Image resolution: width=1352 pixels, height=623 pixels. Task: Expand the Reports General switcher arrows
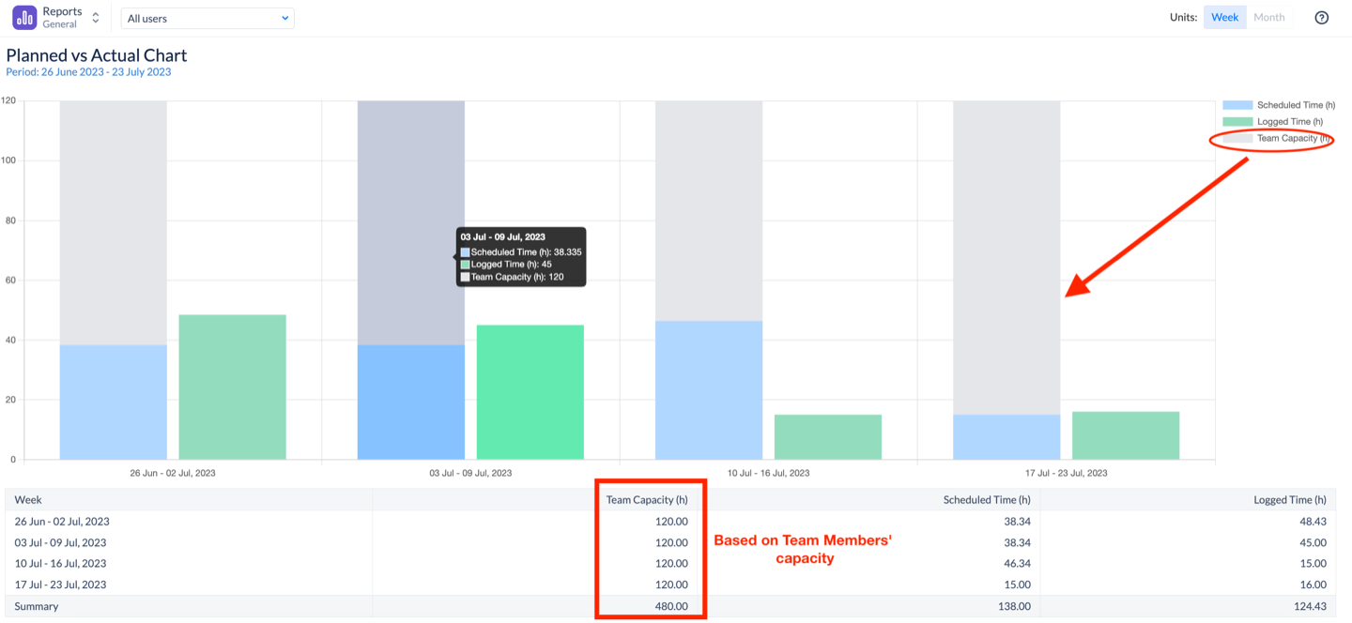96,18
